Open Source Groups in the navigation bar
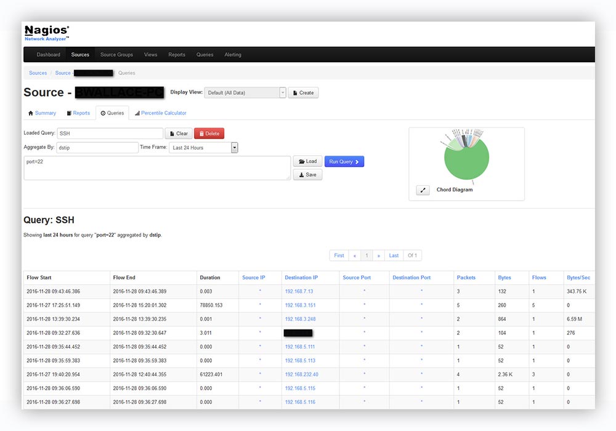The image size is (616, 431). (x=116, y=55)
